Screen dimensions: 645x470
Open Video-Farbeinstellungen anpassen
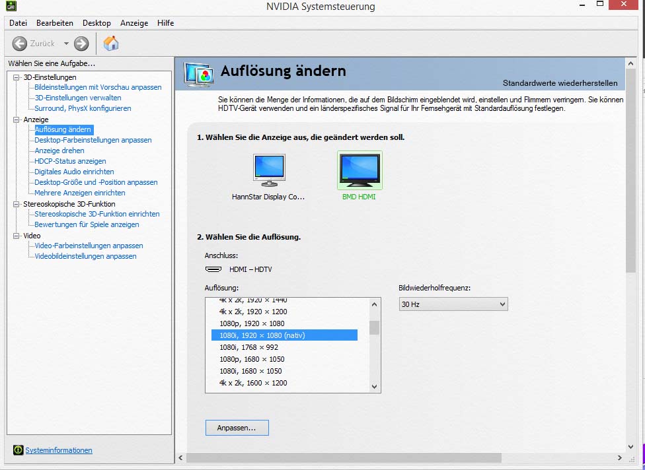[89, 246]
